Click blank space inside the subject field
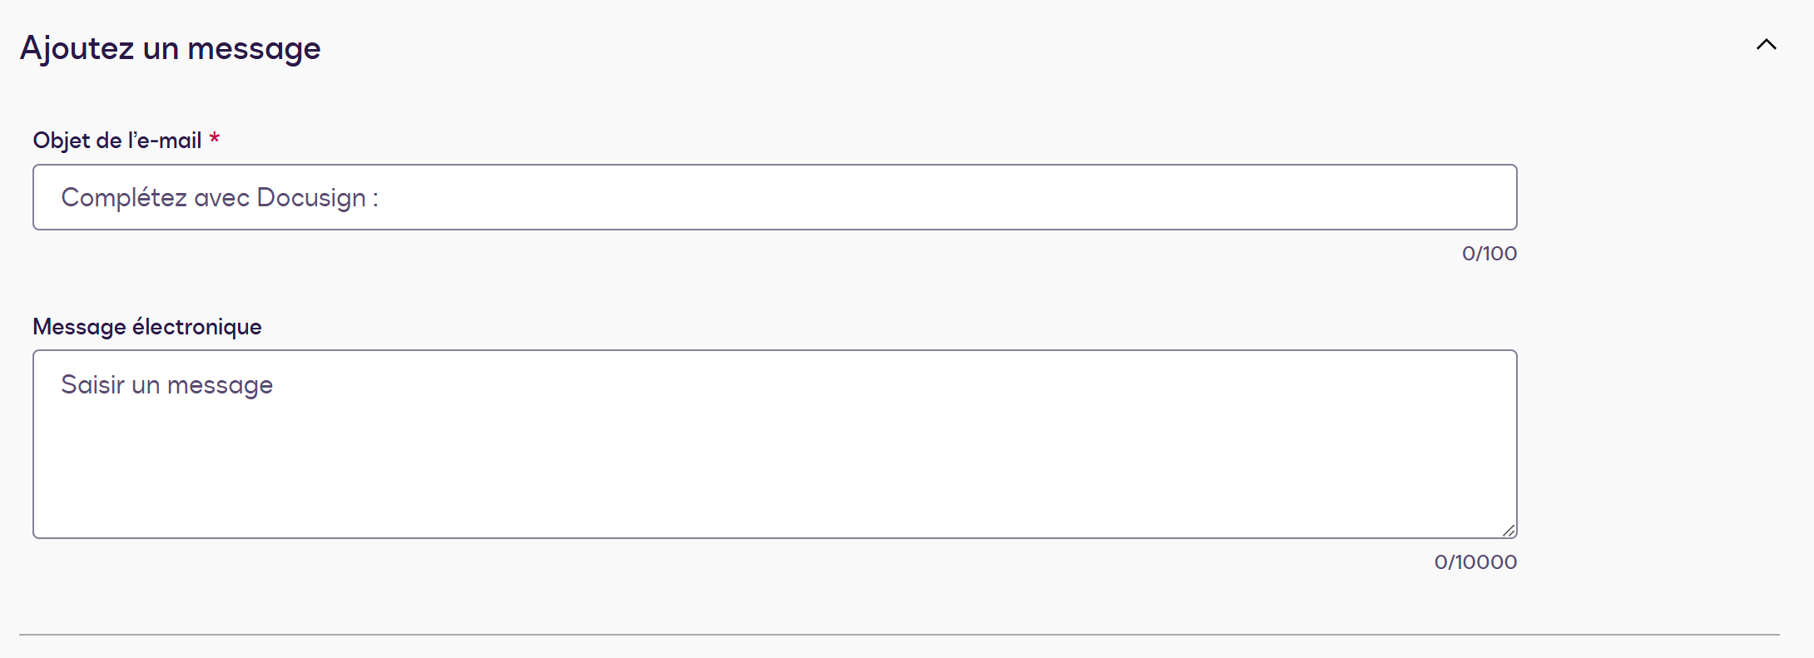 coord(999,197)
